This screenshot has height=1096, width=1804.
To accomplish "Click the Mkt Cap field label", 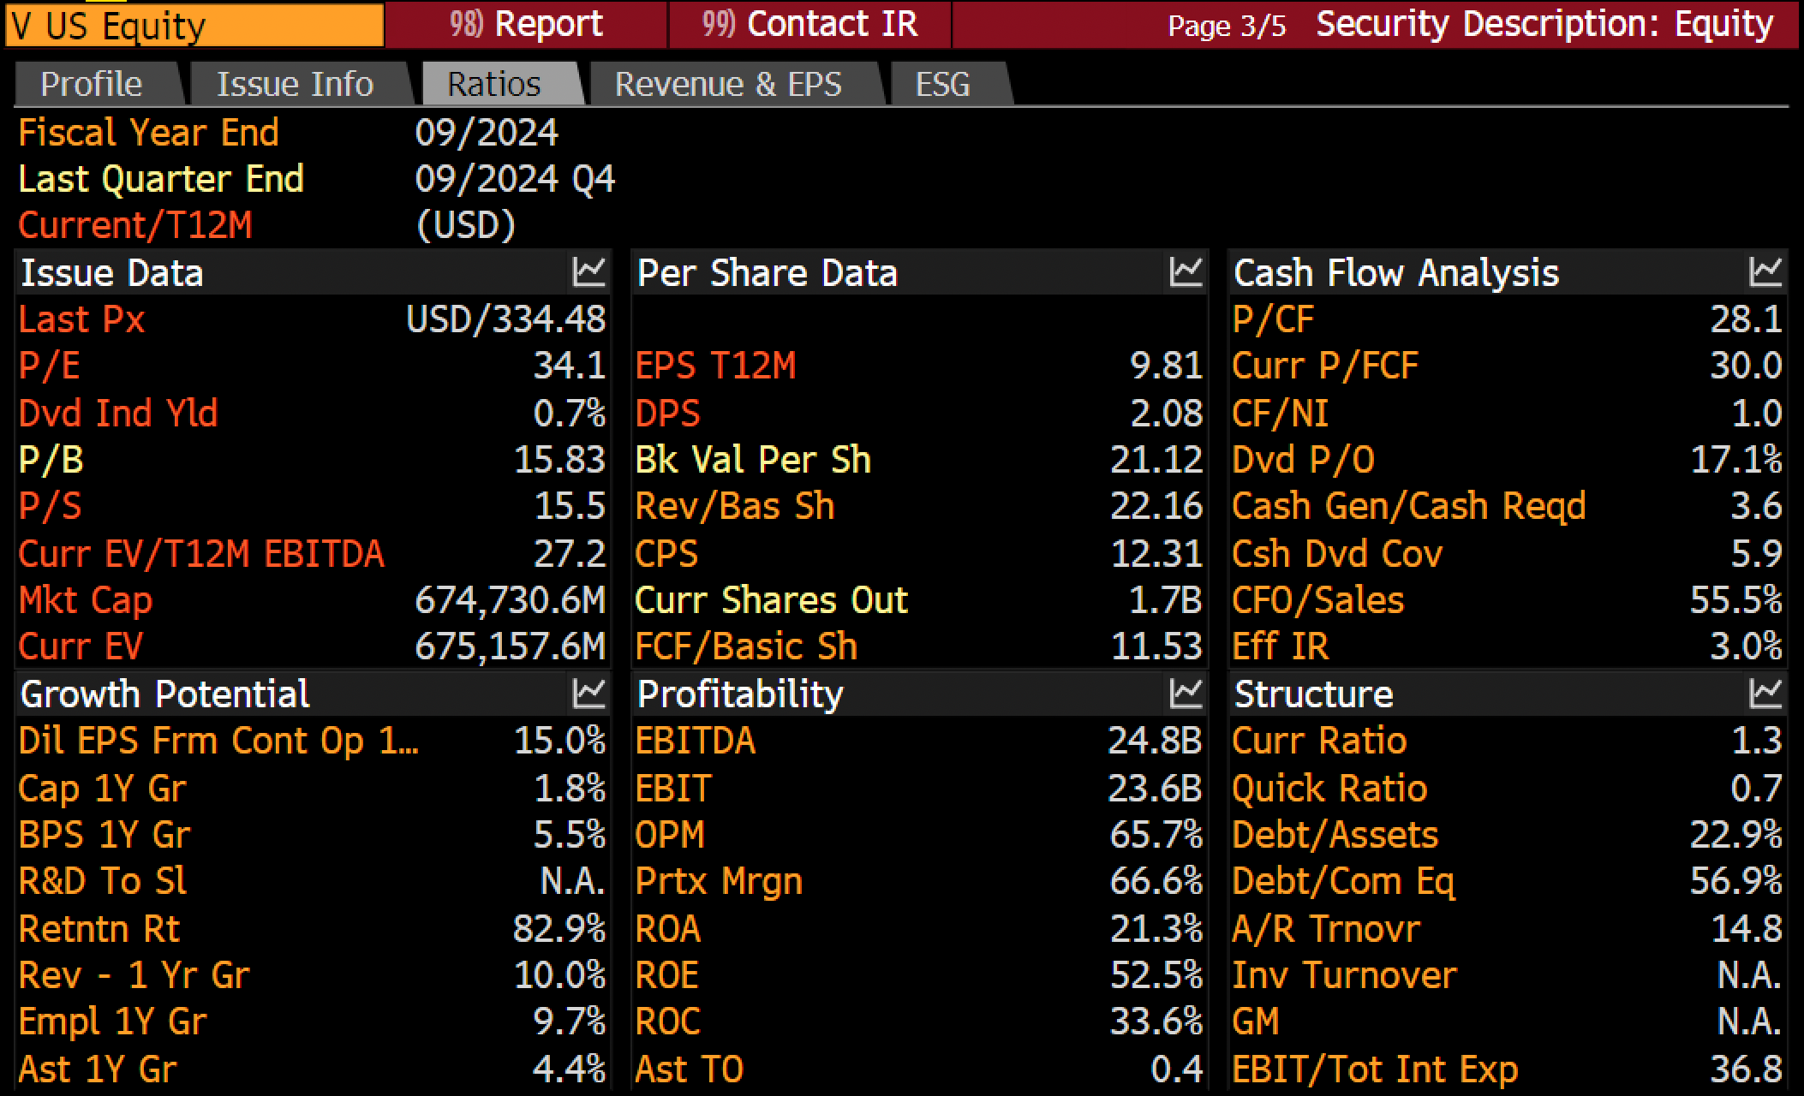I will click(86, 600).
